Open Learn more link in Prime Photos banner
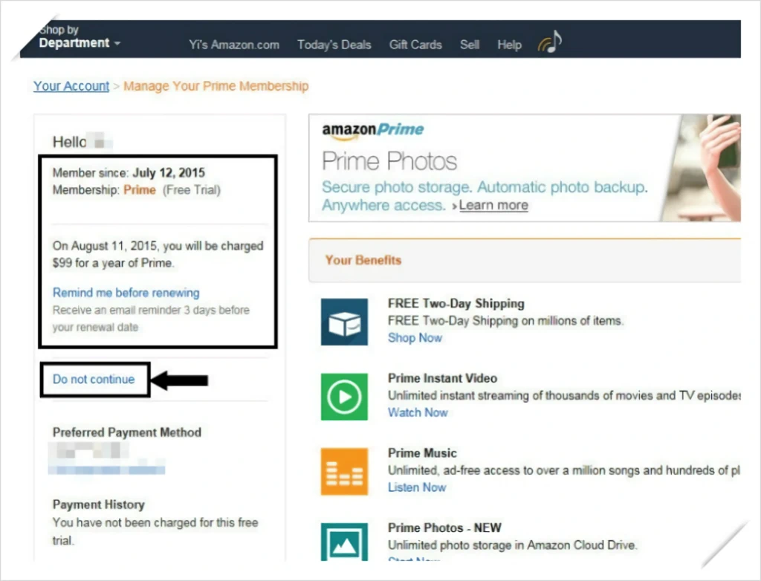Screen dimensions: 761x581 coord(493,205)
